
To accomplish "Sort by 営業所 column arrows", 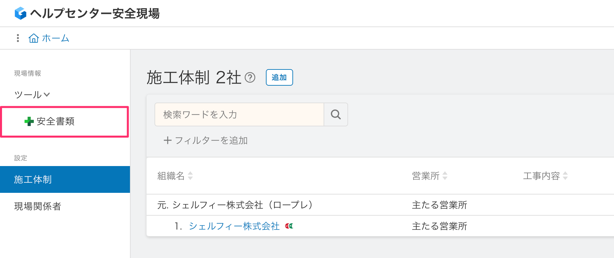I will (445, 176).
